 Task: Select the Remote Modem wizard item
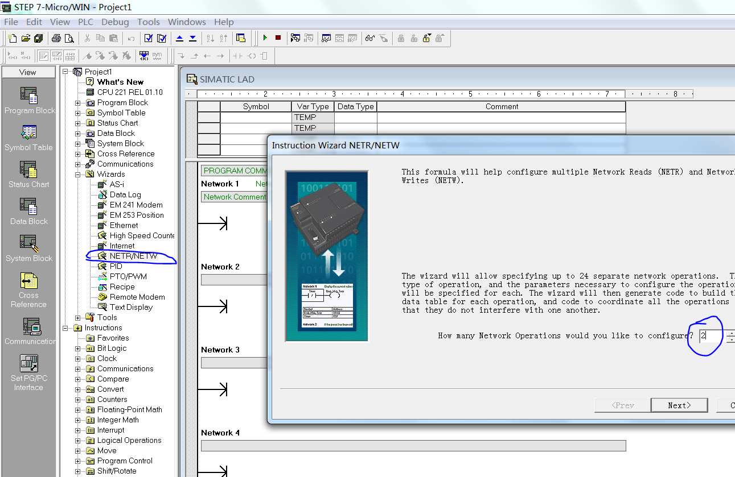[x=137, y=297]
